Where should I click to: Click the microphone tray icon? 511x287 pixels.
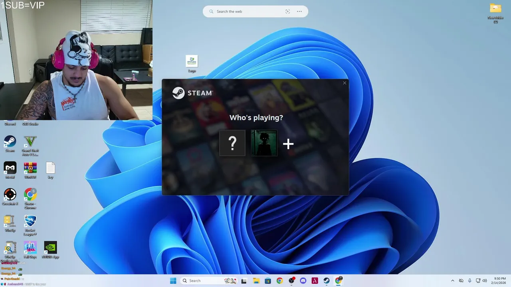[x=470, y=281]
